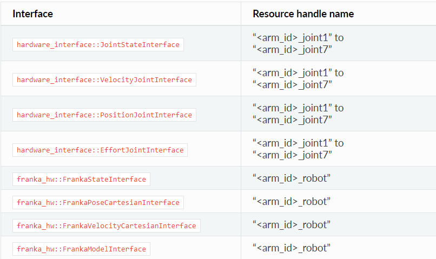Click the robot handle text in FrankaStateInterface row
The height and width of the screenshot is (259, 436).
point(292,178)
